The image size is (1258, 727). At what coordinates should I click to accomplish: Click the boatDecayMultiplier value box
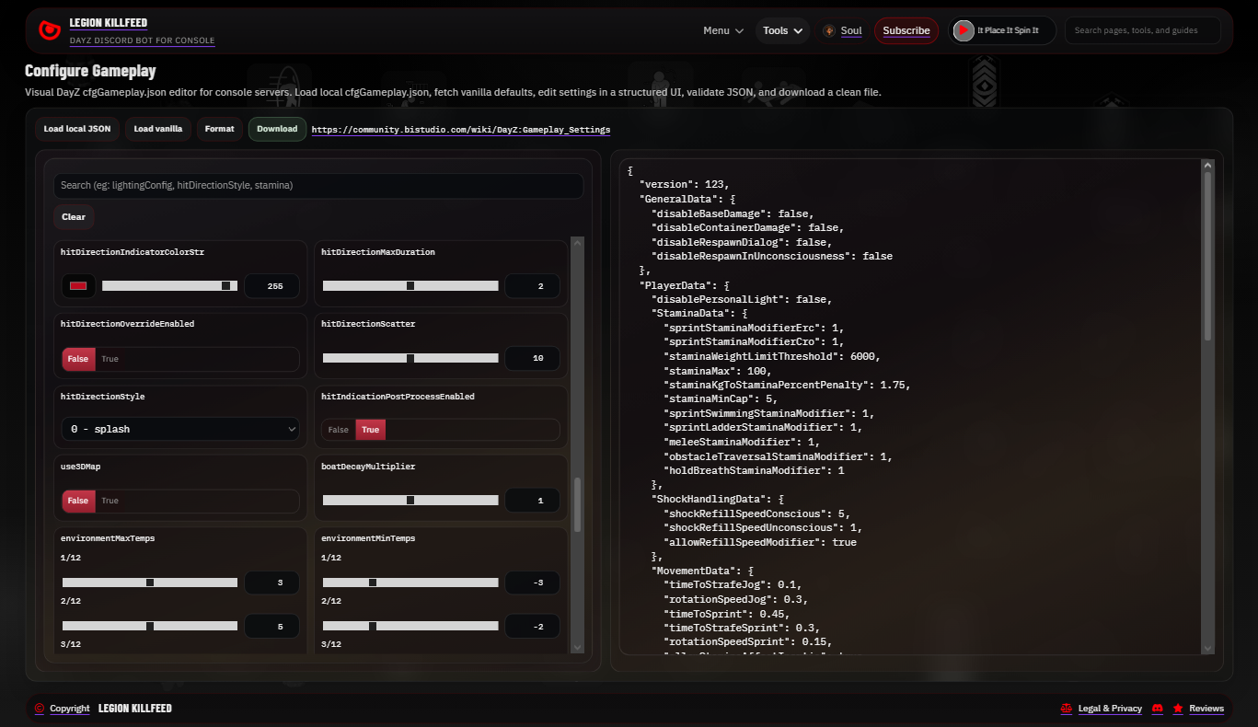click(x=532, y=501)
